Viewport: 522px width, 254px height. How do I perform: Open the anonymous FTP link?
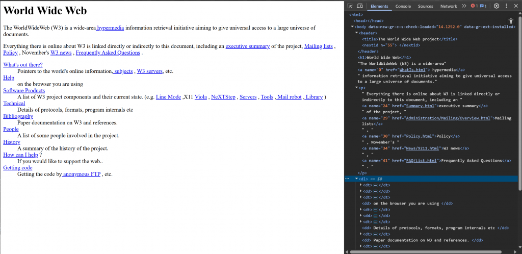tap(81, 174)
